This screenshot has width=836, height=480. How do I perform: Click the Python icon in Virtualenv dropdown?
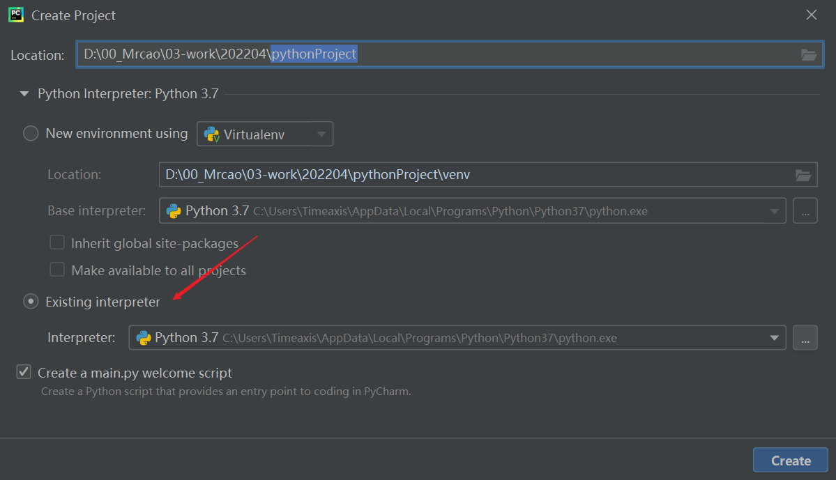[212, 134]
